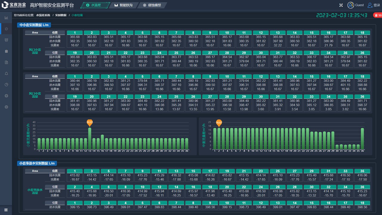Click the 13.95 flow-difference cell
Image resolution: width=382 pixels, height=215 pixels.
[210, 109]
